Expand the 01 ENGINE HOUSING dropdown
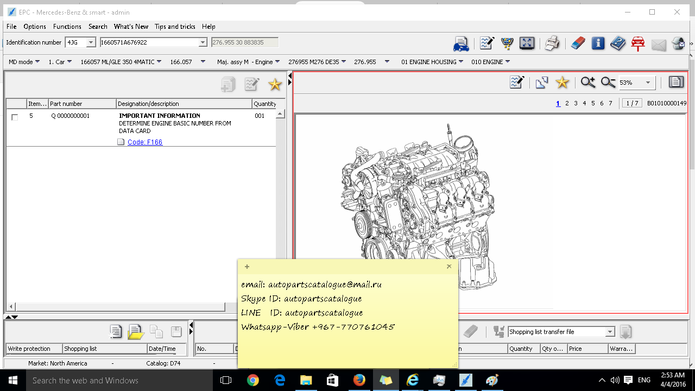The width and height of the screenshot is (695, 391). 462,62
